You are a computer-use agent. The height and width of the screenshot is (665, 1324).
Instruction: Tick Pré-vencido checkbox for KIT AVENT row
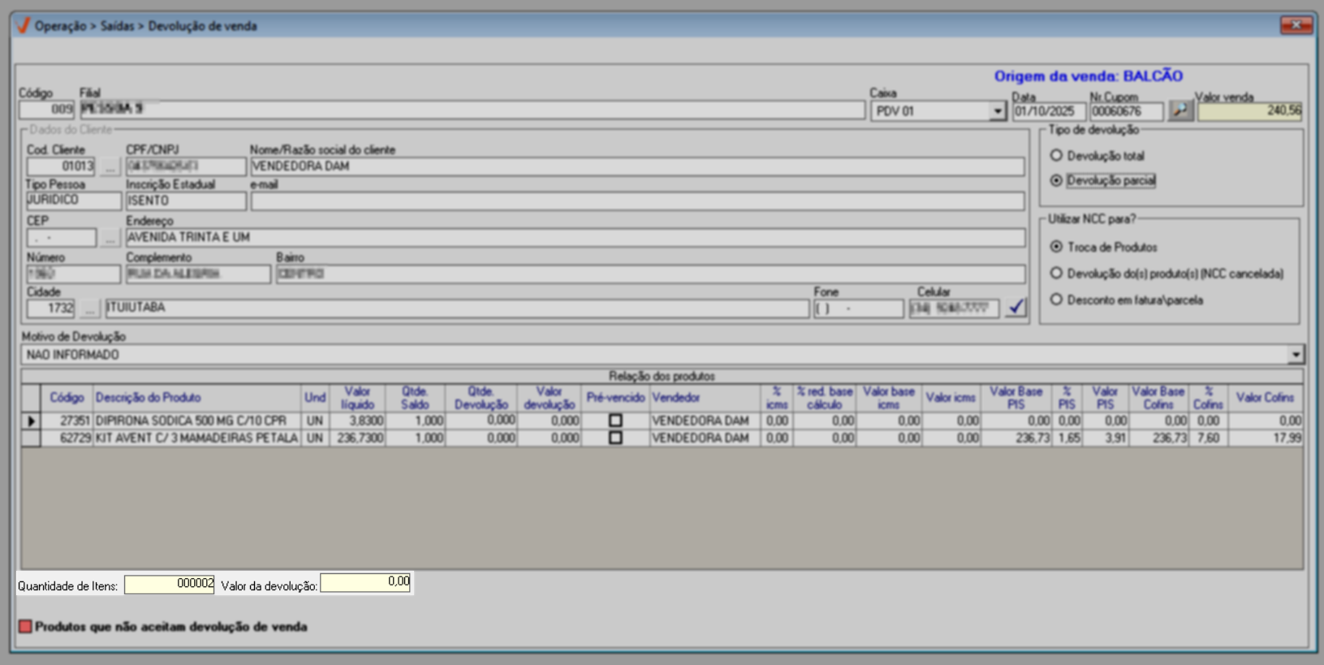(x=615, y=438)
